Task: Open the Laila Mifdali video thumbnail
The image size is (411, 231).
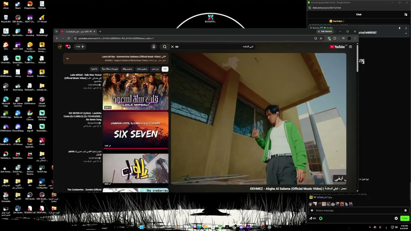Action: pyautogui.click(x=136, y=91)
